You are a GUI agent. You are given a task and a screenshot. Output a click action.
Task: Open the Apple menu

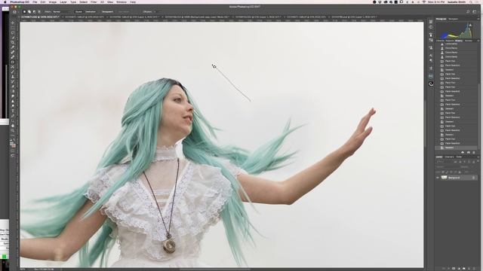(x=5, y=2)
